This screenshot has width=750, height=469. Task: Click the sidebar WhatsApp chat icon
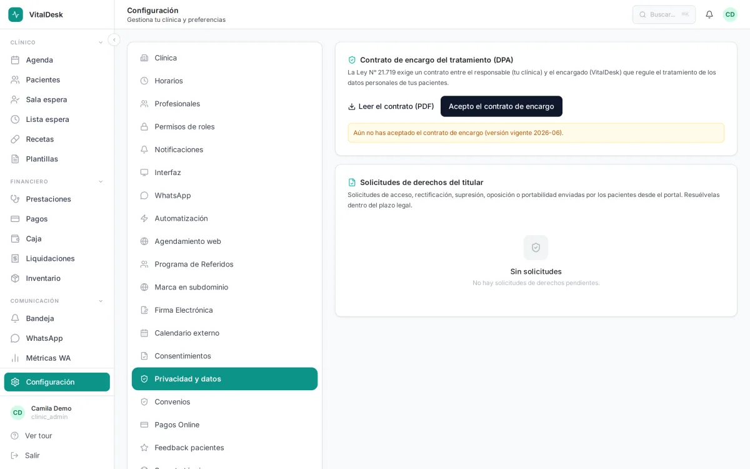[x=15, y=338]
